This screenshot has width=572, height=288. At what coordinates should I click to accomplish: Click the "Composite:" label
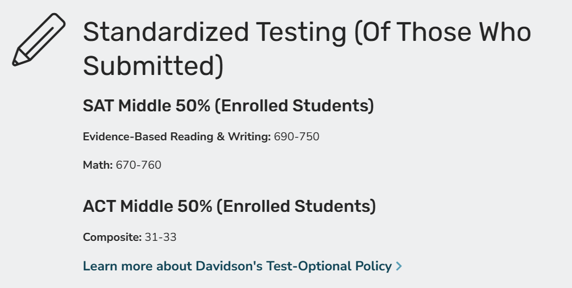(x=112, y=237)
